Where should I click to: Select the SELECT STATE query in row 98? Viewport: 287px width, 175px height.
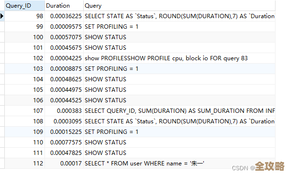[179, 16]
